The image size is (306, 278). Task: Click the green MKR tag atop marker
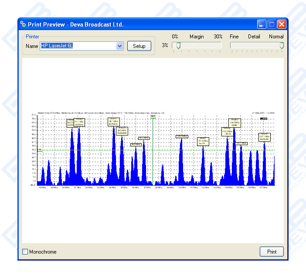coord(153,116)
